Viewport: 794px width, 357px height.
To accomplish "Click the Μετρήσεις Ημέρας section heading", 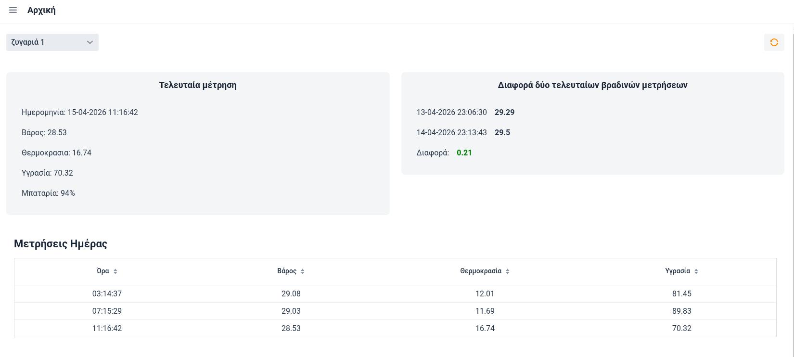I will tap(61, 243).
